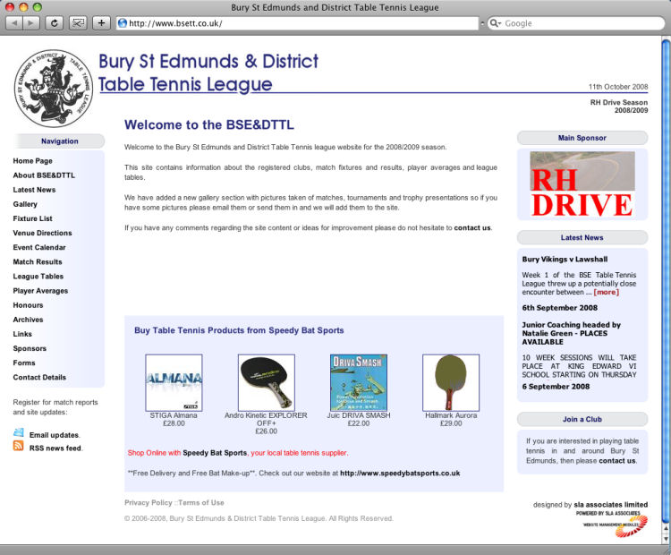This screenshot has height=555, width=671.
Task: Go to Sponsors page in navigation
Action: coord(30,348)
